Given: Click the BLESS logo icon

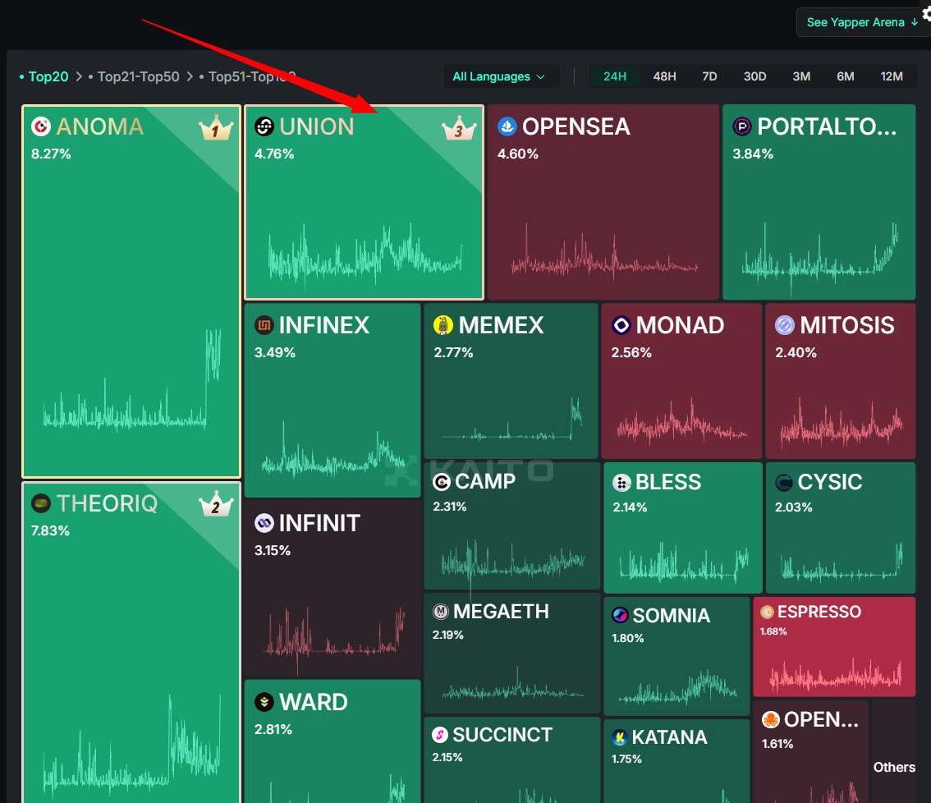Looking at the screenshot, I should click(x=621, y=482).
